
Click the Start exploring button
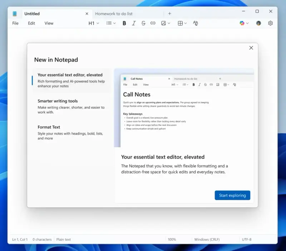tap(232, 195)
